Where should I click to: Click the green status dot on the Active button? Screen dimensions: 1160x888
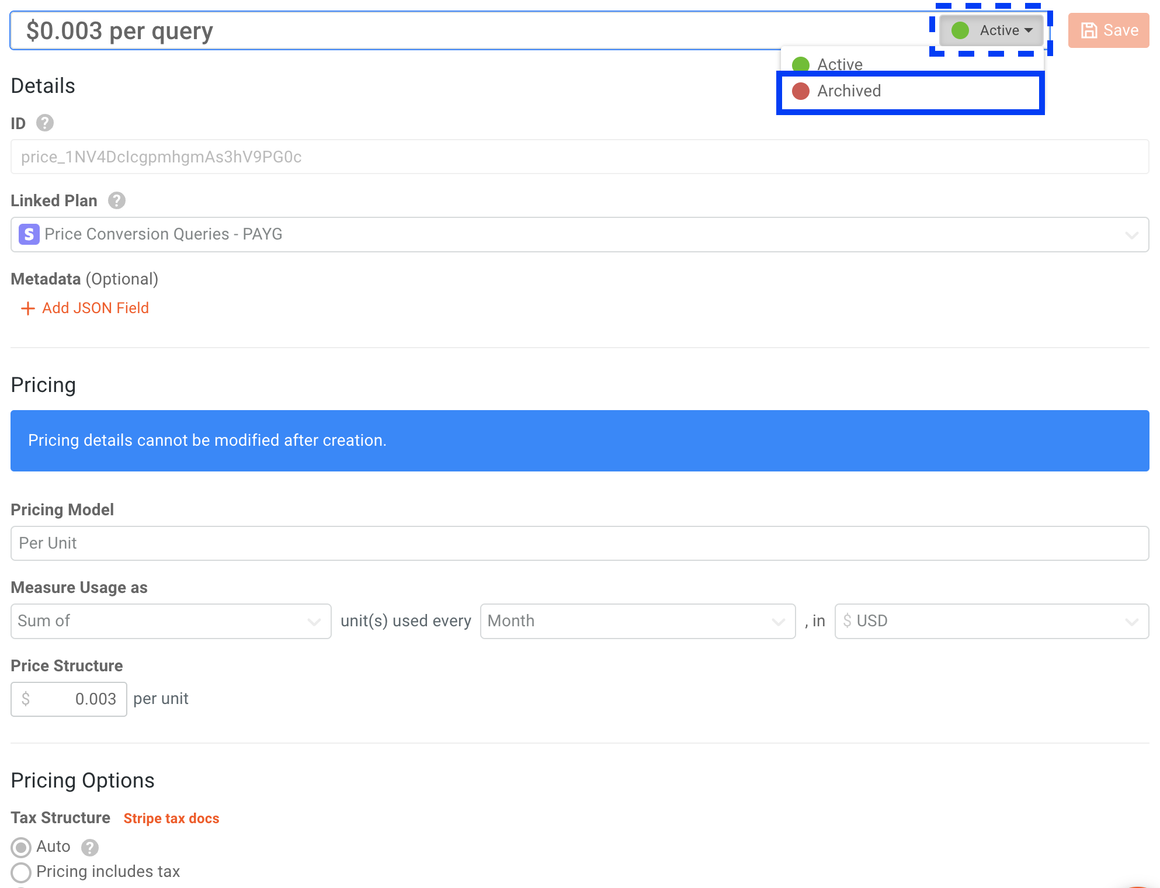click(x=960, y=30)
